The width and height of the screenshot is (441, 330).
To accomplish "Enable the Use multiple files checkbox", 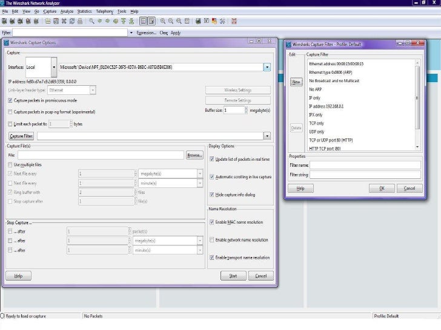I will (x=10, y=164).
